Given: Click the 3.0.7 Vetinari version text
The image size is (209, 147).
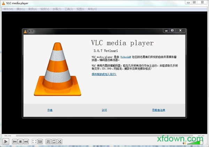Looking at the screenshot, I should click(x=106, y=51).
